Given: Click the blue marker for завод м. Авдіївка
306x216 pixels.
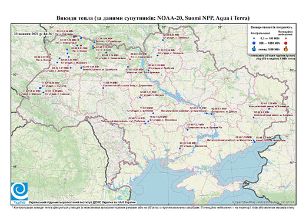Looking at the screenshot, I should (254, 117).
